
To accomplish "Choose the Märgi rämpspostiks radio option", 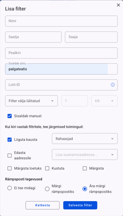I will [47, 189].
